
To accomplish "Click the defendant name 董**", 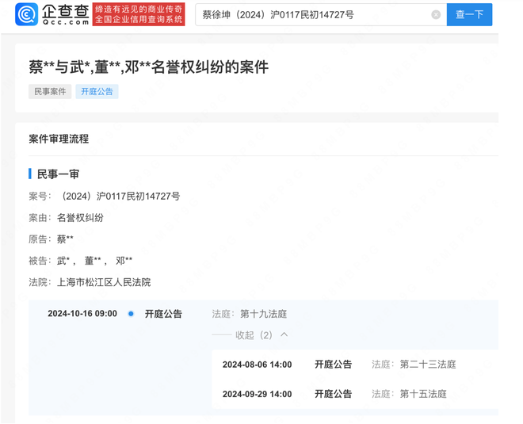I will click(x=94, y=261).
